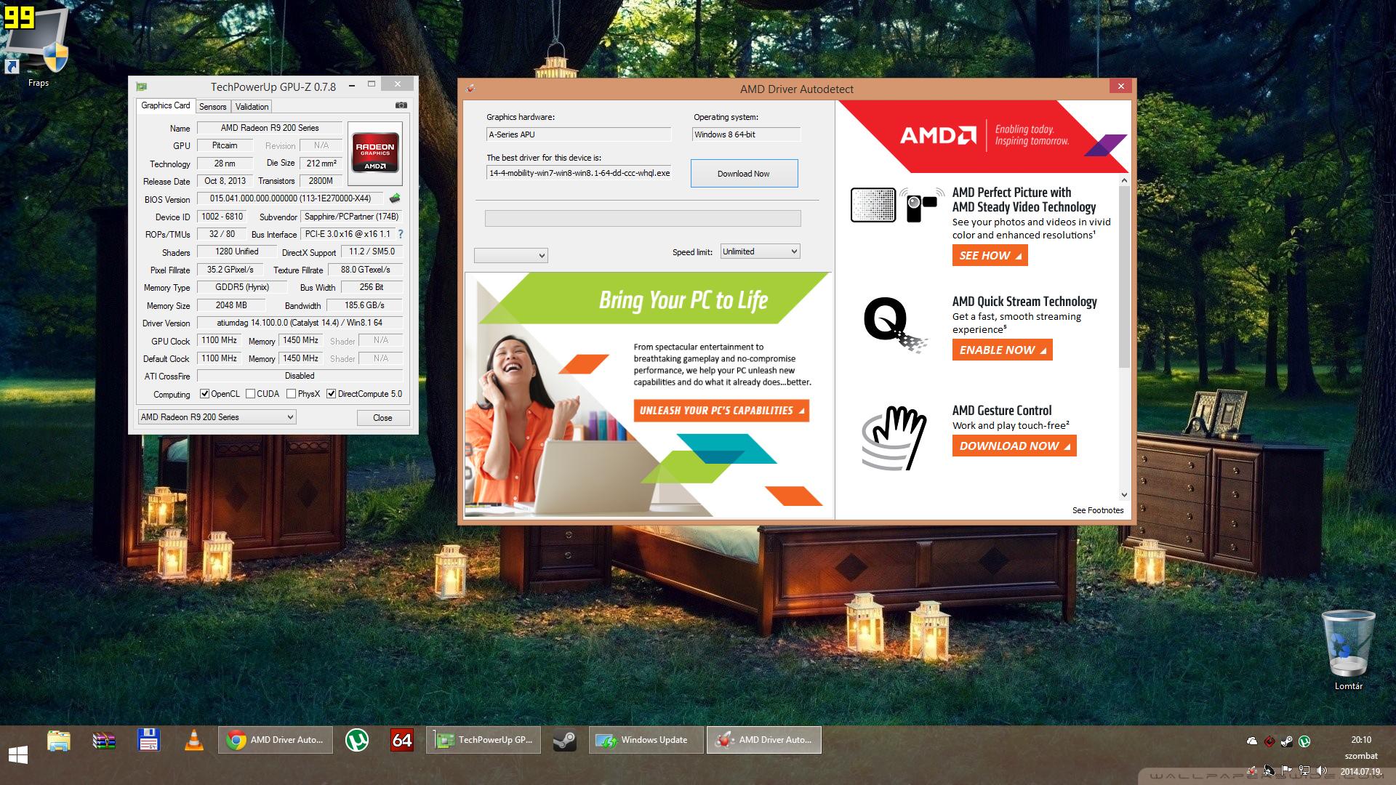The height and width of the screenshot is (785, 1396).
Task: Click the Driver Version atiumdag value
Action: click(300, 323)
